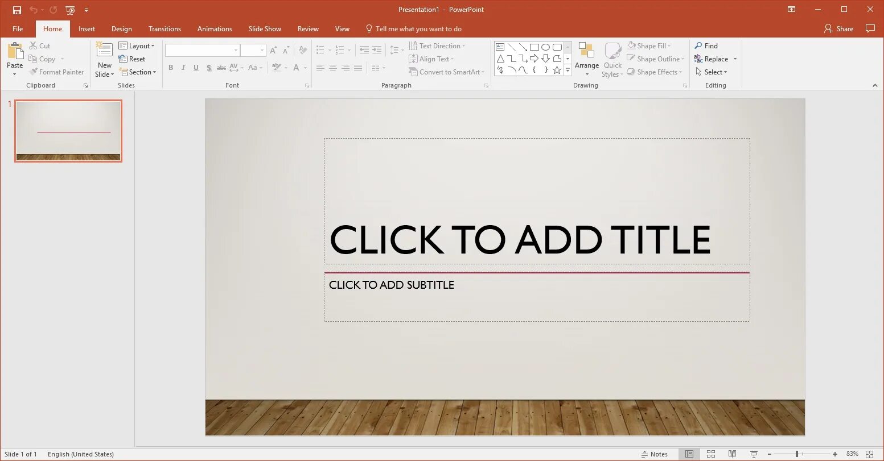This screenshot has height=461, width=884.
Task: Toggle Align Right
Action: point(346,68)
